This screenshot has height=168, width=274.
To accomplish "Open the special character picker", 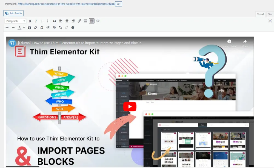I will click(42, 27).
